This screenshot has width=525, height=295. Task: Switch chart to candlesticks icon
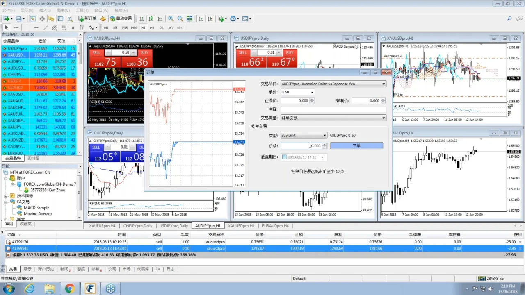[151, 18]
